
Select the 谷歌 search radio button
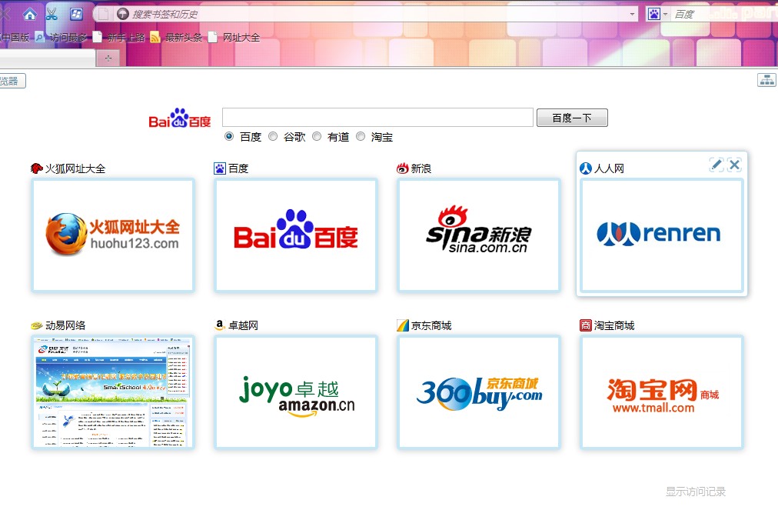point(273,136)
